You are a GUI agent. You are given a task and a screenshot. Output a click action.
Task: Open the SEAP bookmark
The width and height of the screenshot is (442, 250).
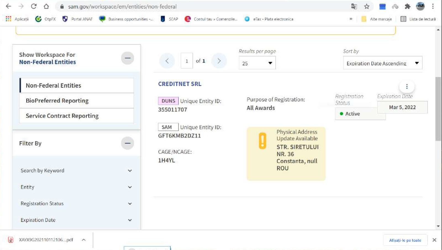[x=169, y=19]
